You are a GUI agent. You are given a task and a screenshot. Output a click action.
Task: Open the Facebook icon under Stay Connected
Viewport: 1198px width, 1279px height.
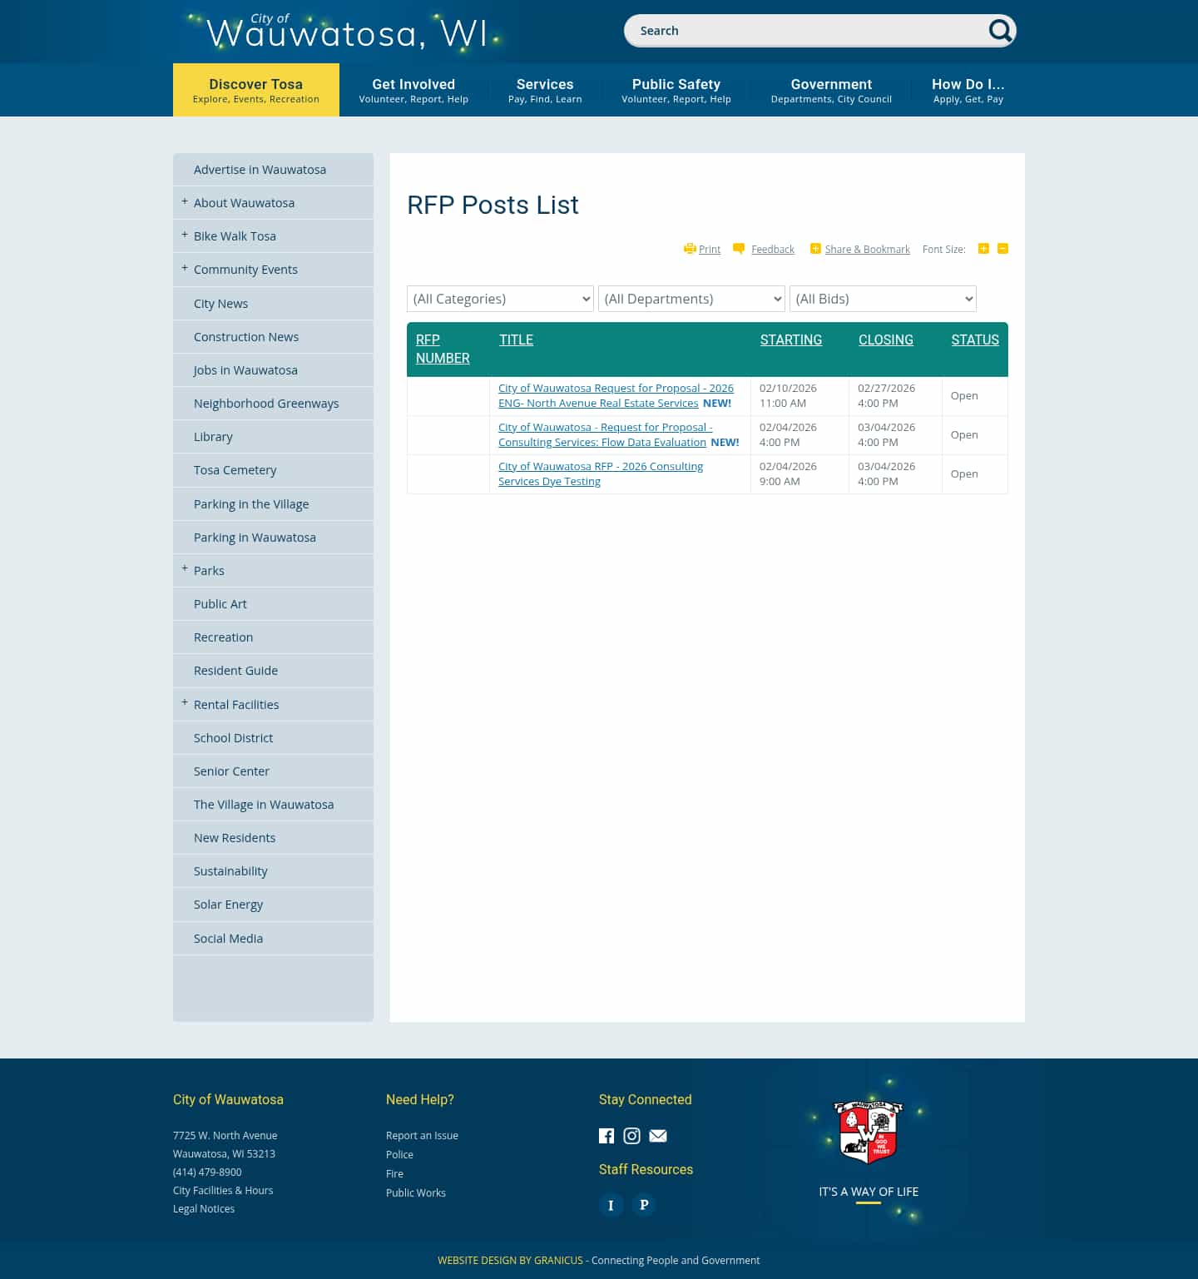click(606, 1136)
